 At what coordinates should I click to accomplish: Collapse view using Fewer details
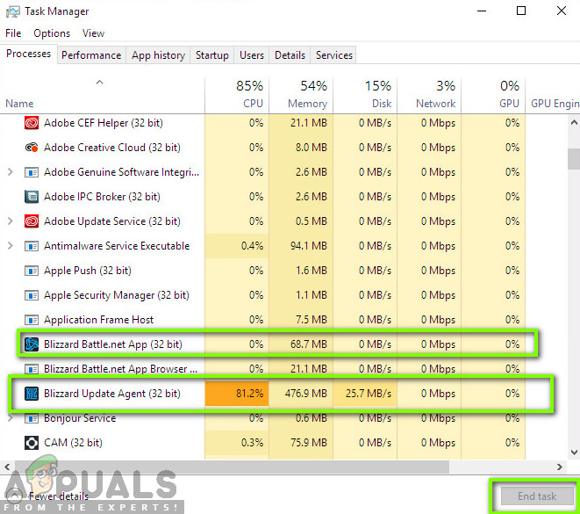click(48, 496)
